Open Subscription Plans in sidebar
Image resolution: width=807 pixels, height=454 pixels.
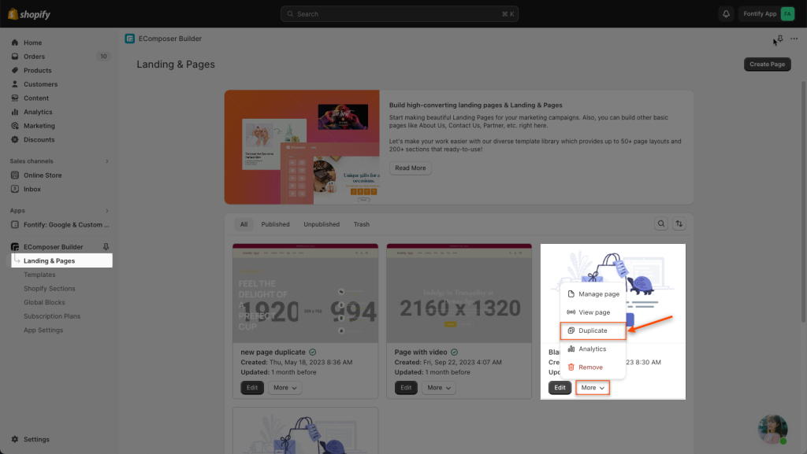(x=52, y=316)
